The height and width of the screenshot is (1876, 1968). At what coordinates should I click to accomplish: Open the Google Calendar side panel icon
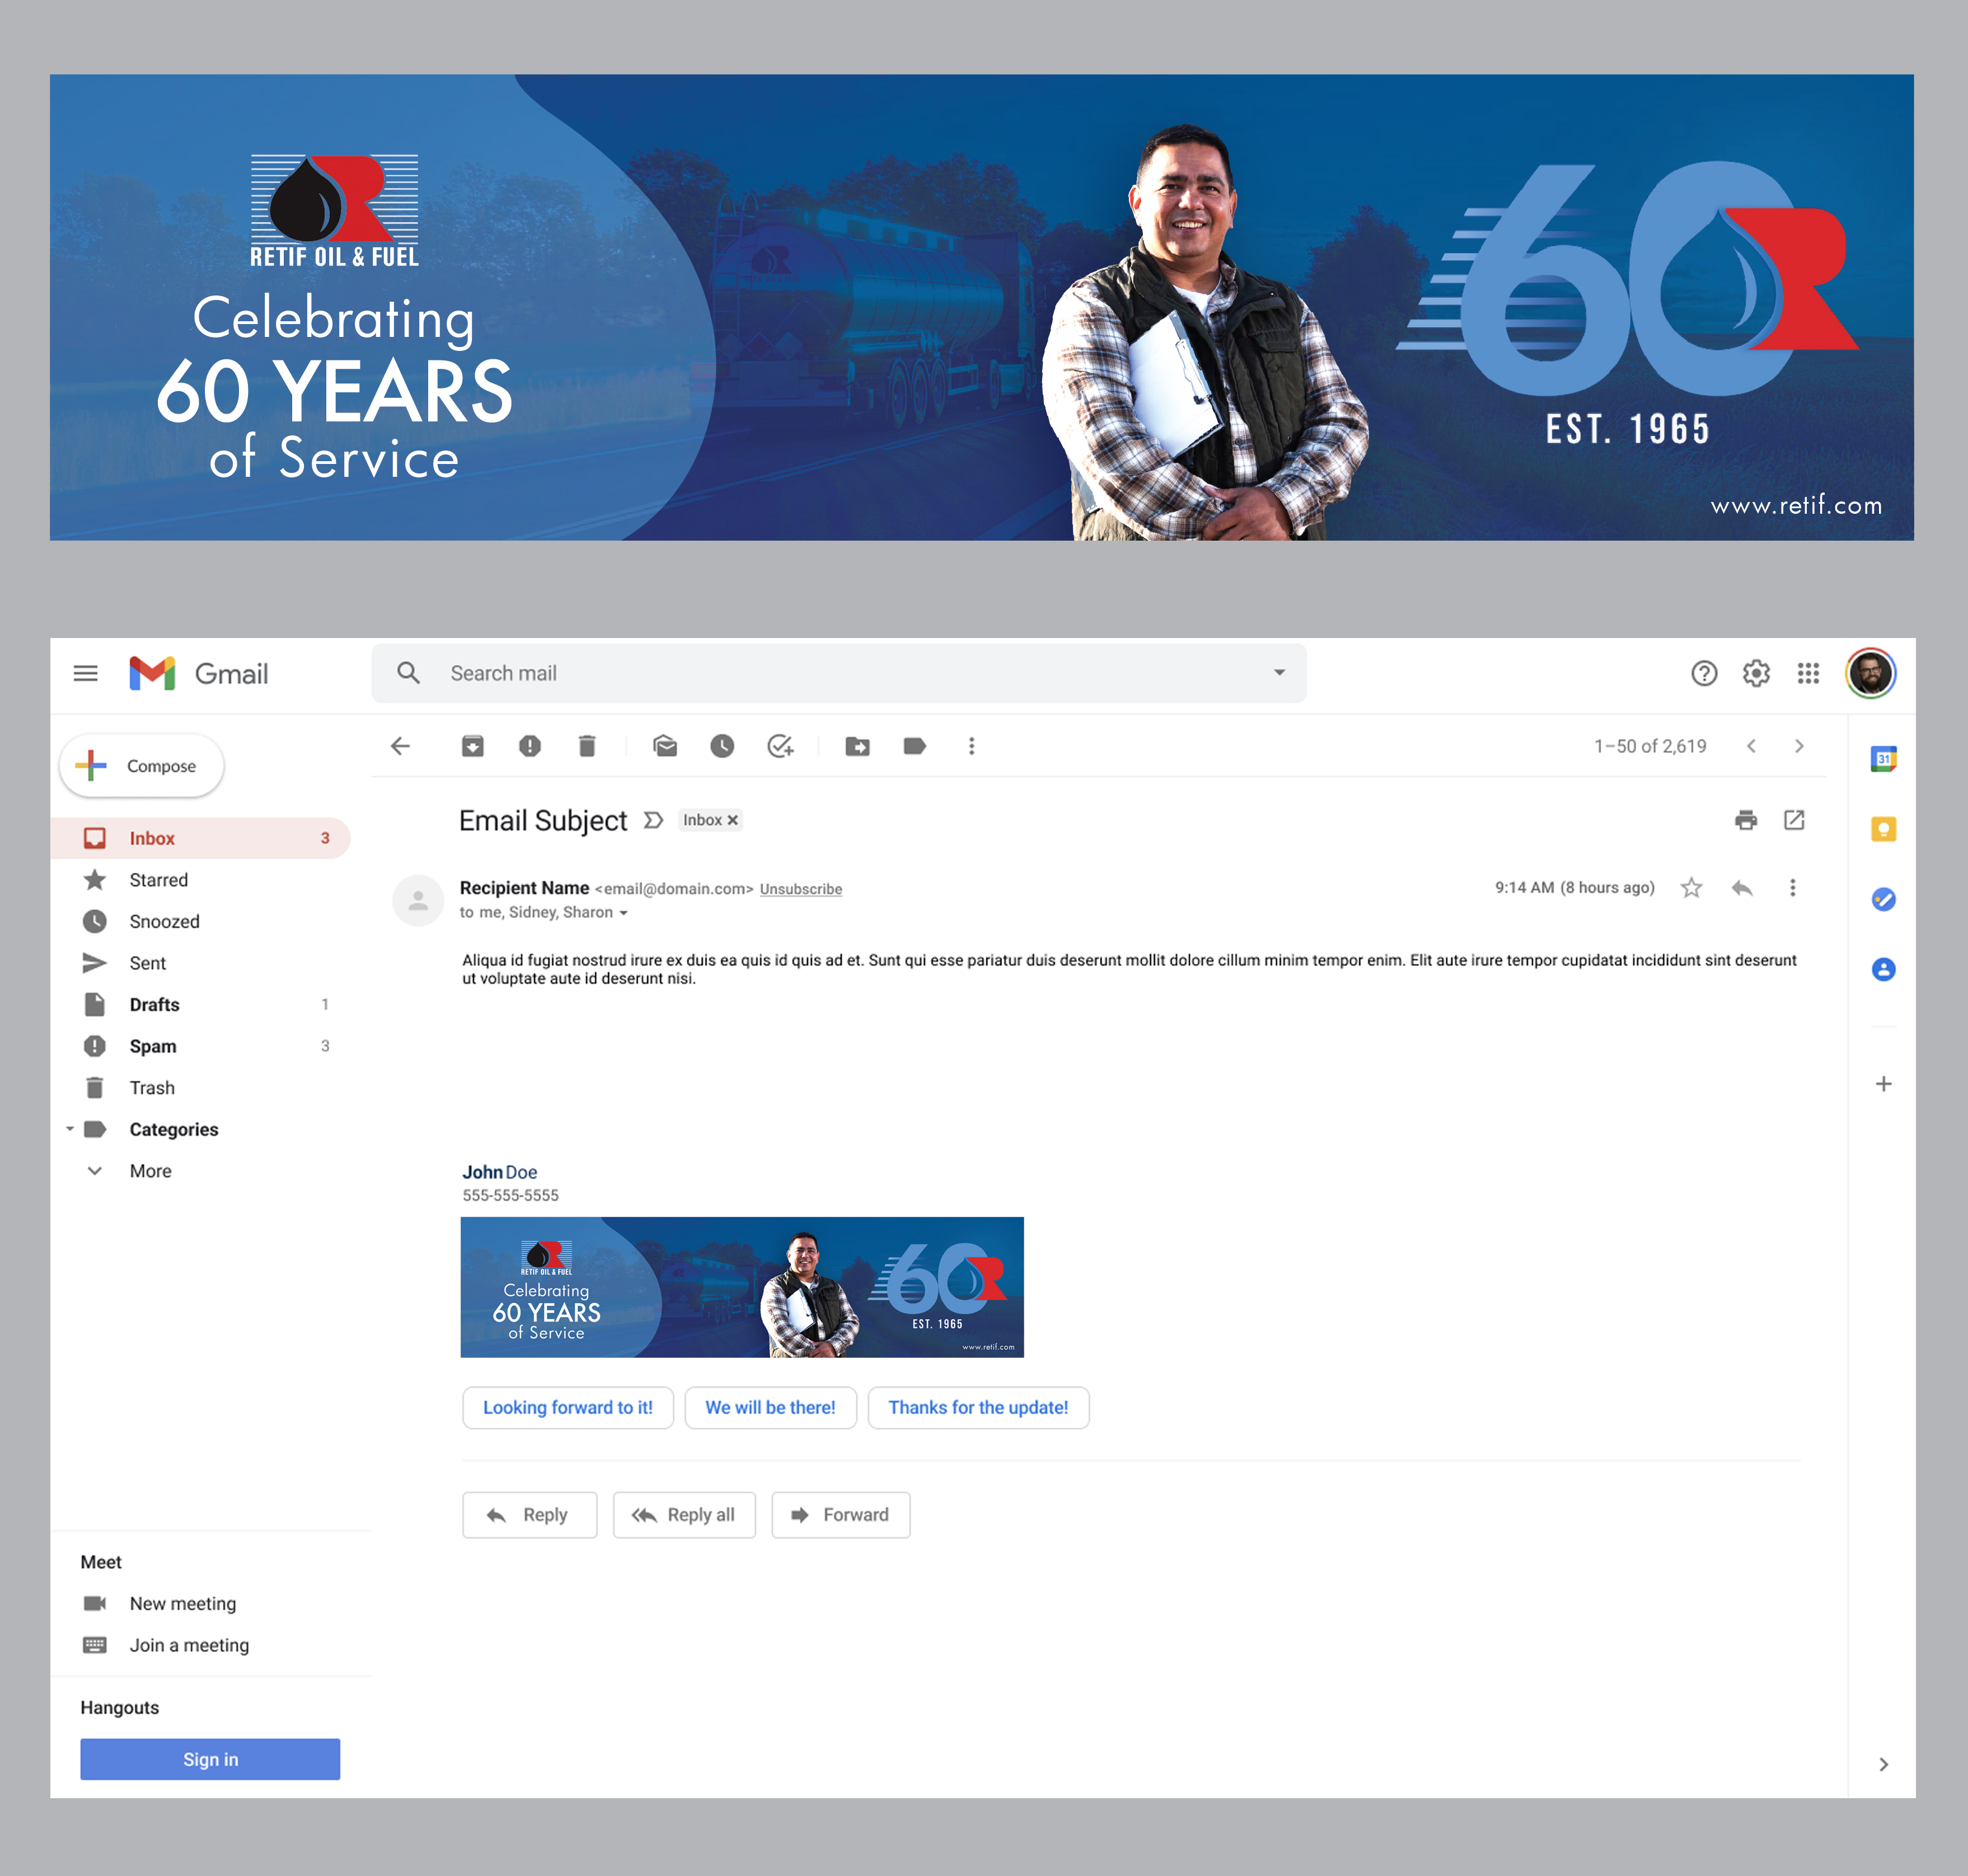[1883, 759]
